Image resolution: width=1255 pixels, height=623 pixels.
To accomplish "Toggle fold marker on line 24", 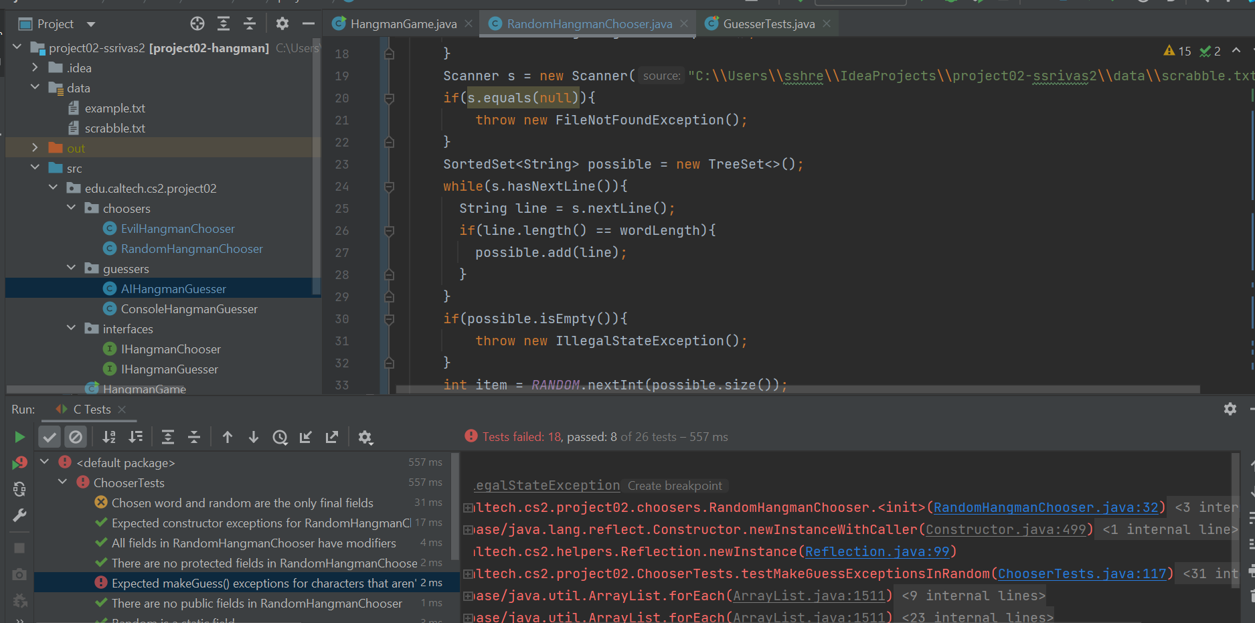I will click(389, 187).
